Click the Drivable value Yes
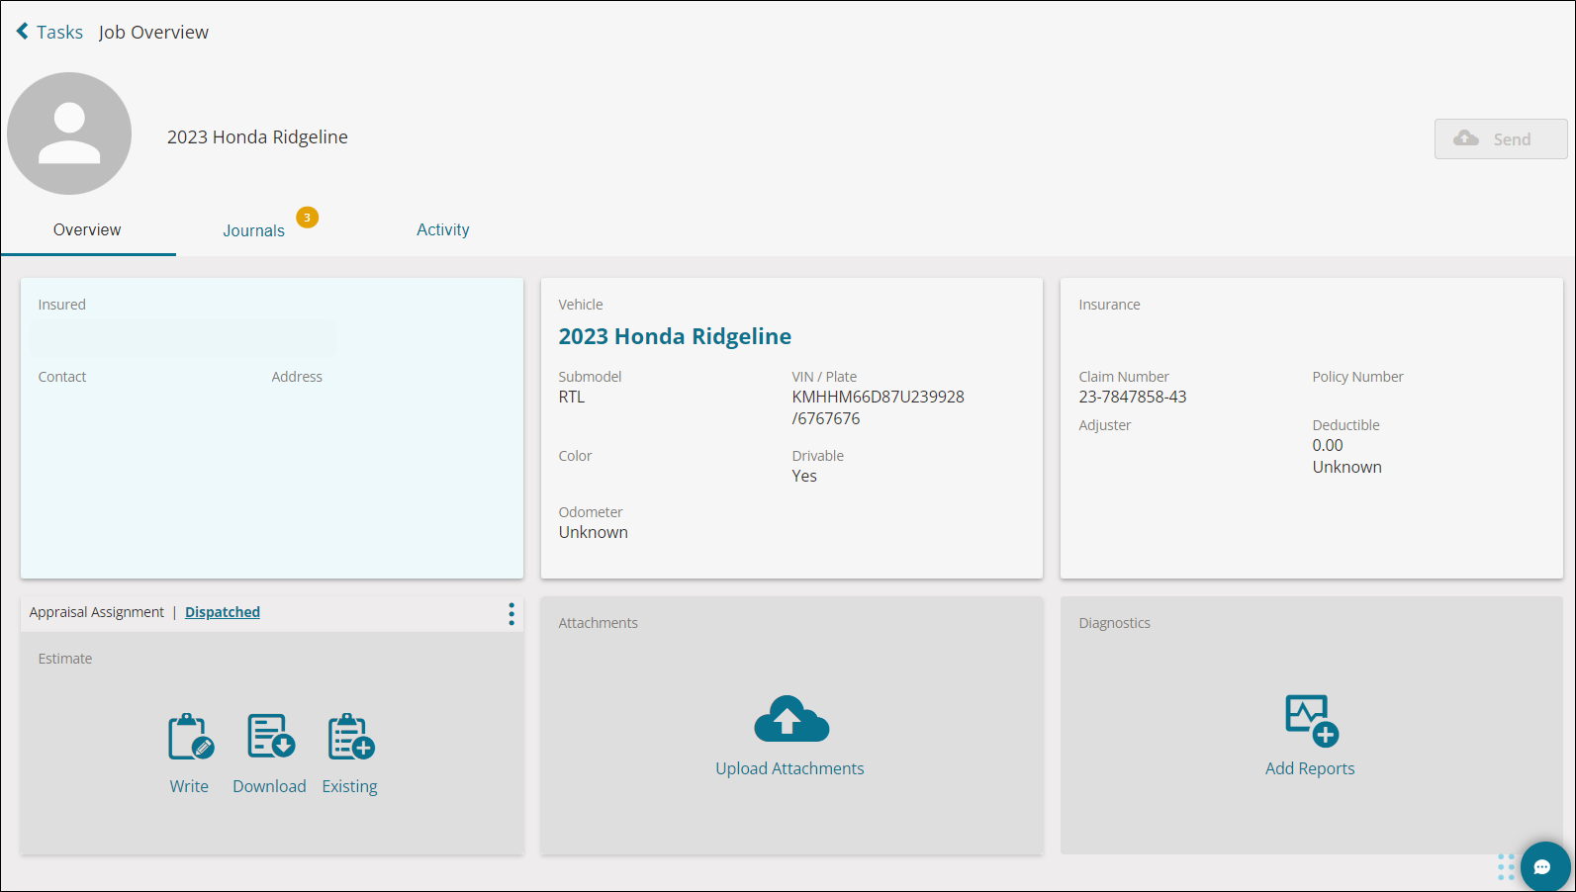The width and height of the screenshot is (1576, 892). (804, 476)
